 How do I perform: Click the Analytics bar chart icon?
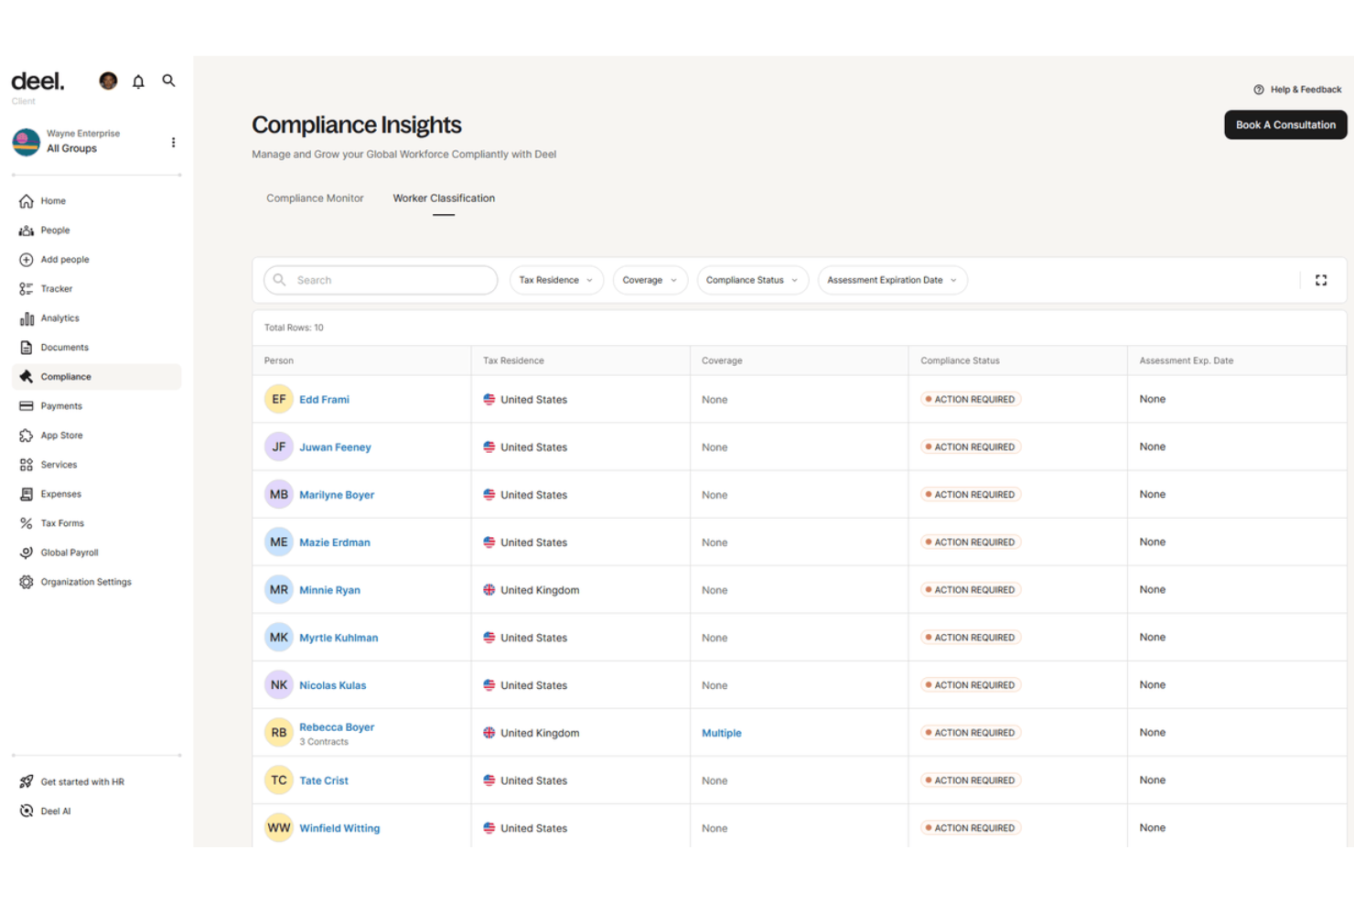(x=27, y=318)
